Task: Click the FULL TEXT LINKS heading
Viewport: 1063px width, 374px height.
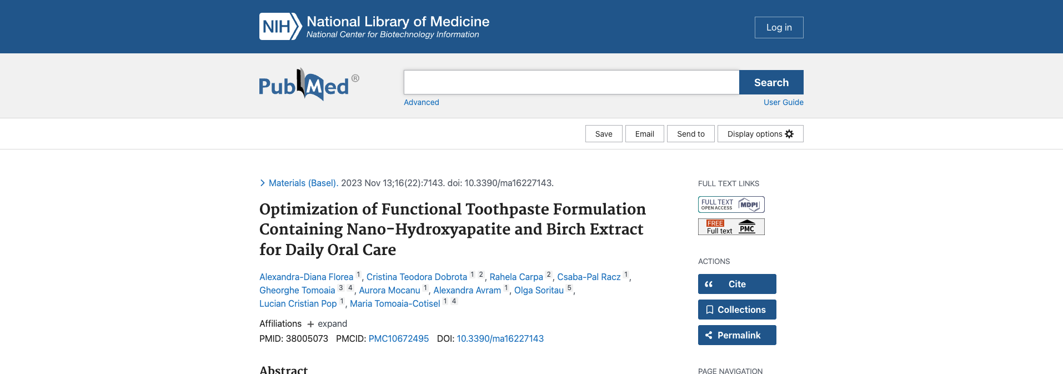Action: pyautogui.click(x=729, y=183)
